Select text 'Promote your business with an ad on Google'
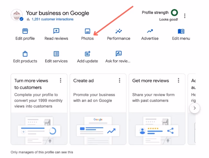The width and height of the screenshot is (209, 158). point(94,97)
